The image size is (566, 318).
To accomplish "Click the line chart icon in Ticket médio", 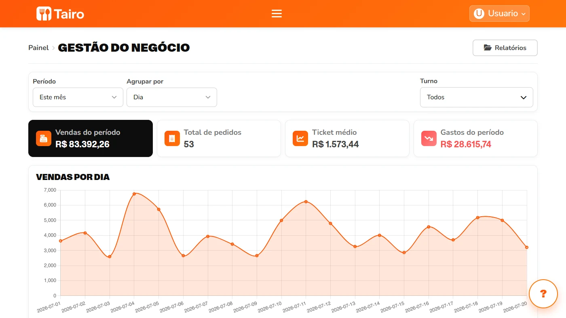I will click(x=300, y=138).
